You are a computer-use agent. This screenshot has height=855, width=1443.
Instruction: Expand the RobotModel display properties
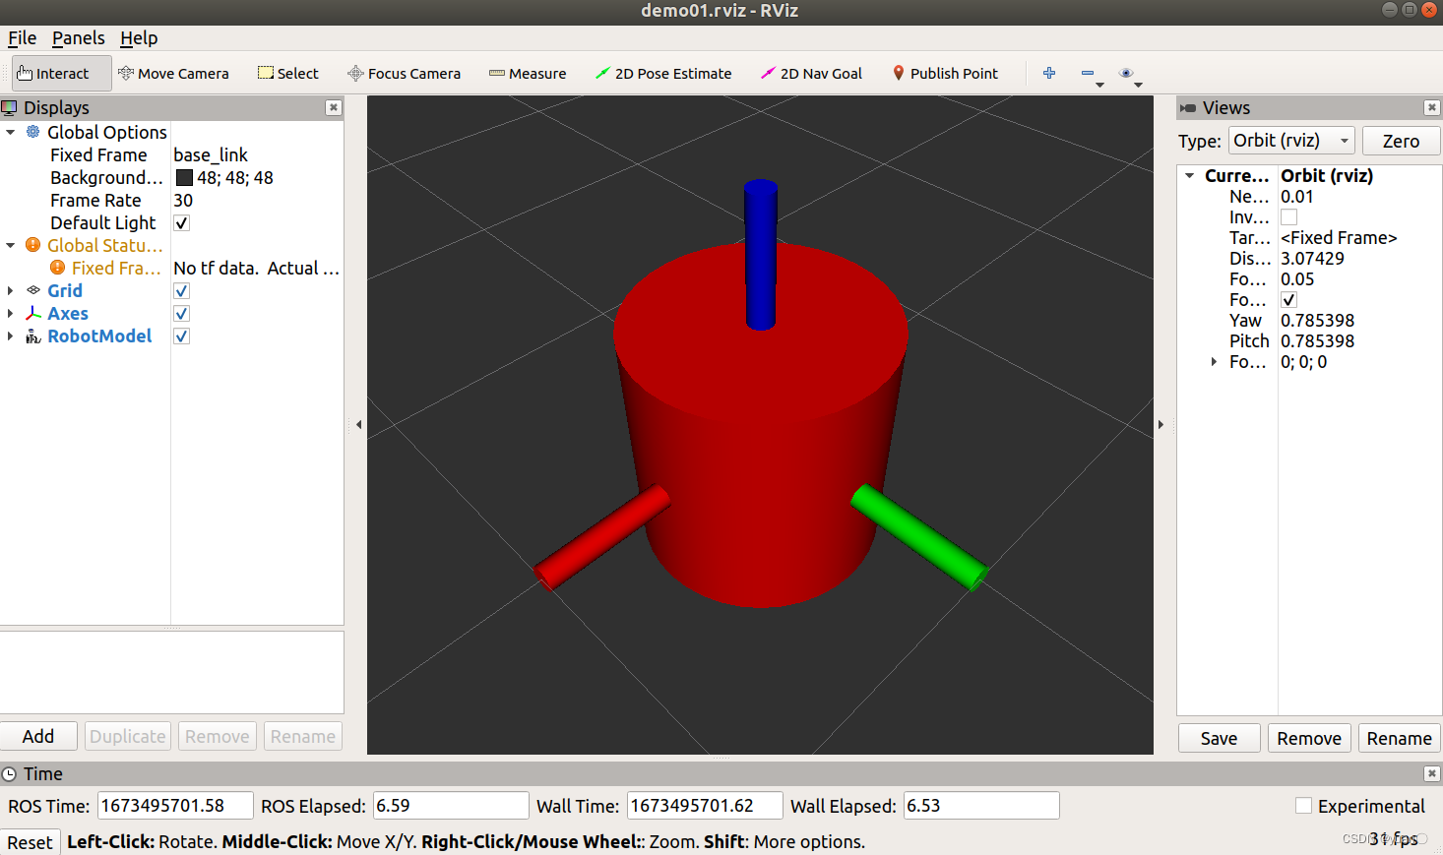[x=11, y=336]
